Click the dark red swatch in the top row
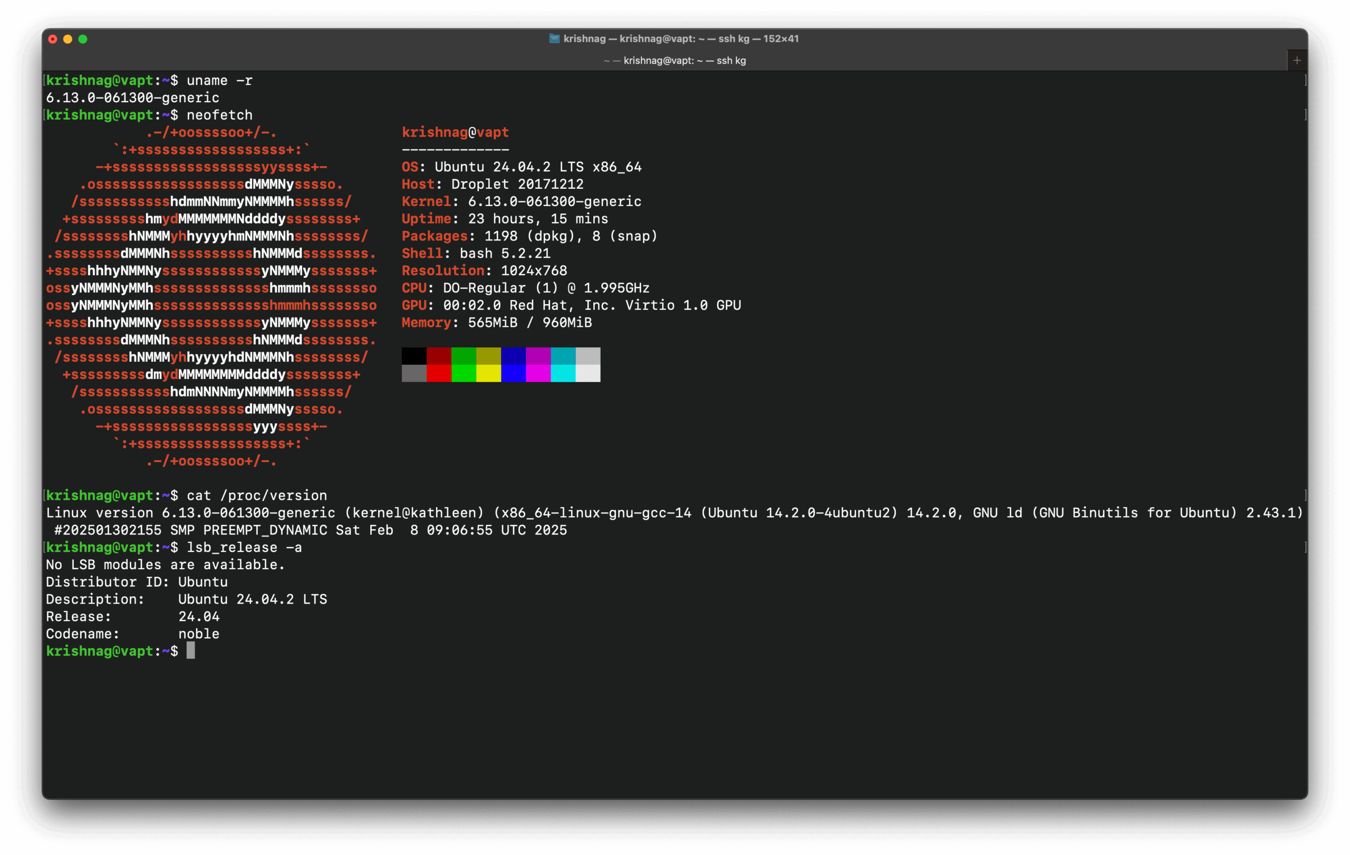Screen dimensions: 1350x855 pyautogui.click(x=439, y=356)
